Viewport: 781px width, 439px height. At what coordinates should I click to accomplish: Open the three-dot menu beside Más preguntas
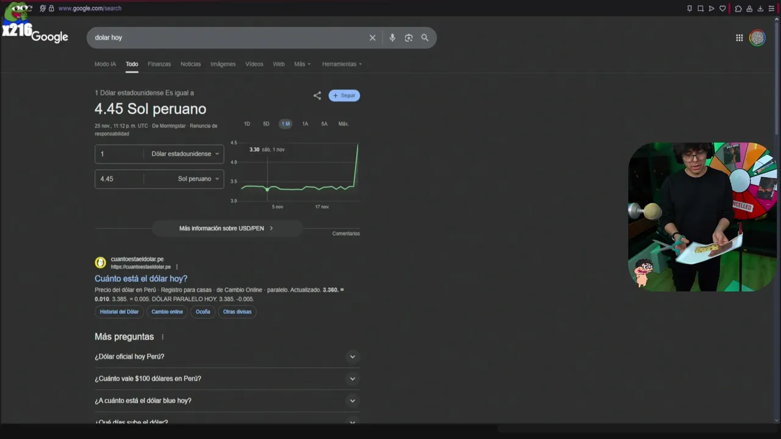tap(162, 337)
